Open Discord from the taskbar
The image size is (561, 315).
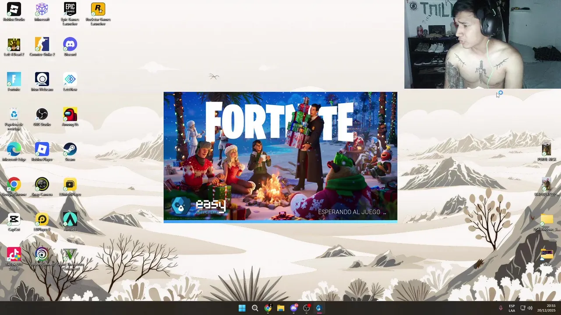coord(294,308)
